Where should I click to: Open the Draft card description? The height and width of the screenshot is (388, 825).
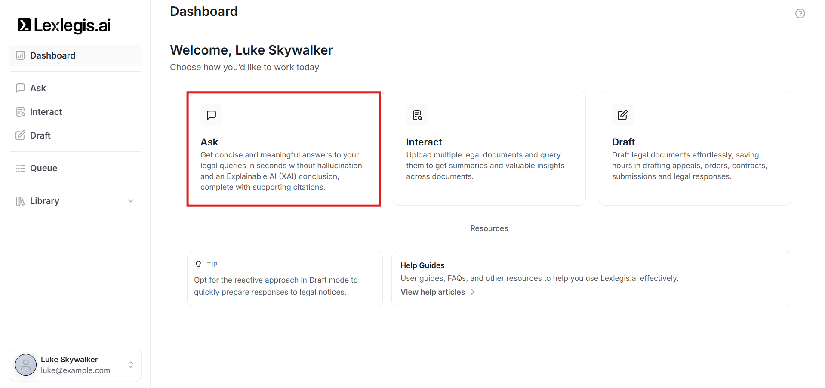pos(690,166)
